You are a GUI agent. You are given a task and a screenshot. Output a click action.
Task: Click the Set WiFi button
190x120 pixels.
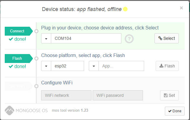pos(169,95)
